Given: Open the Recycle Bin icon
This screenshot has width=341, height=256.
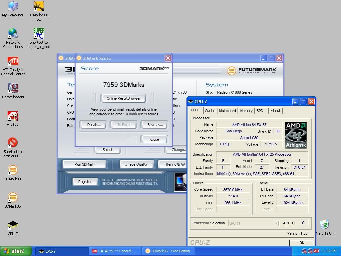Looking at the screenshot, I should [x=324, y=225].
